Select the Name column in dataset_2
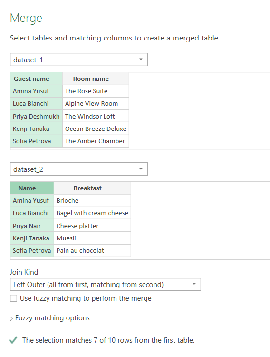270x357 pixels. 32,188
